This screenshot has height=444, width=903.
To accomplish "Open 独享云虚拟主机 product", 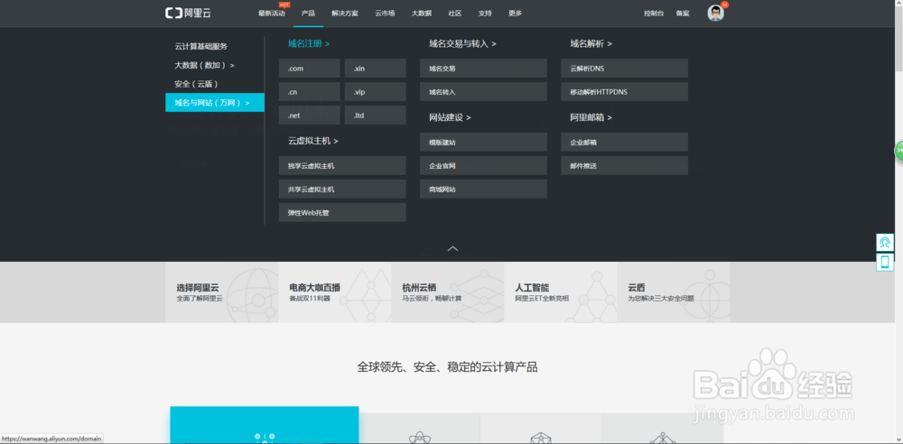I will [342, 165].
